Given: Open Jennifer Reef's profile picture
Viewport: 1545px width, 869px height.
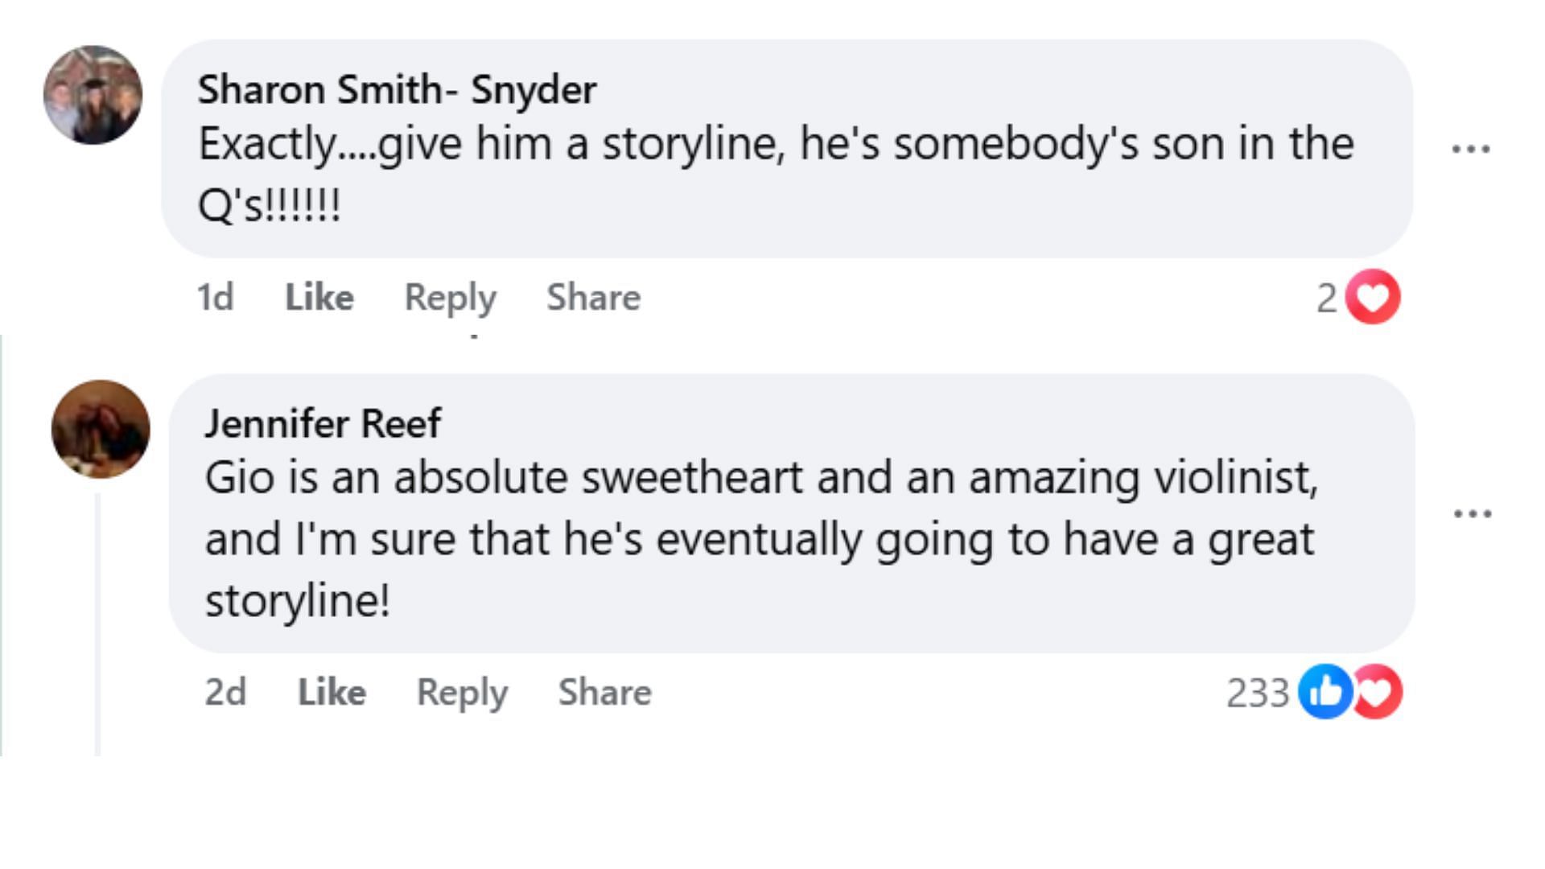Looking at the screenshot, I should (x=101, y=429).
